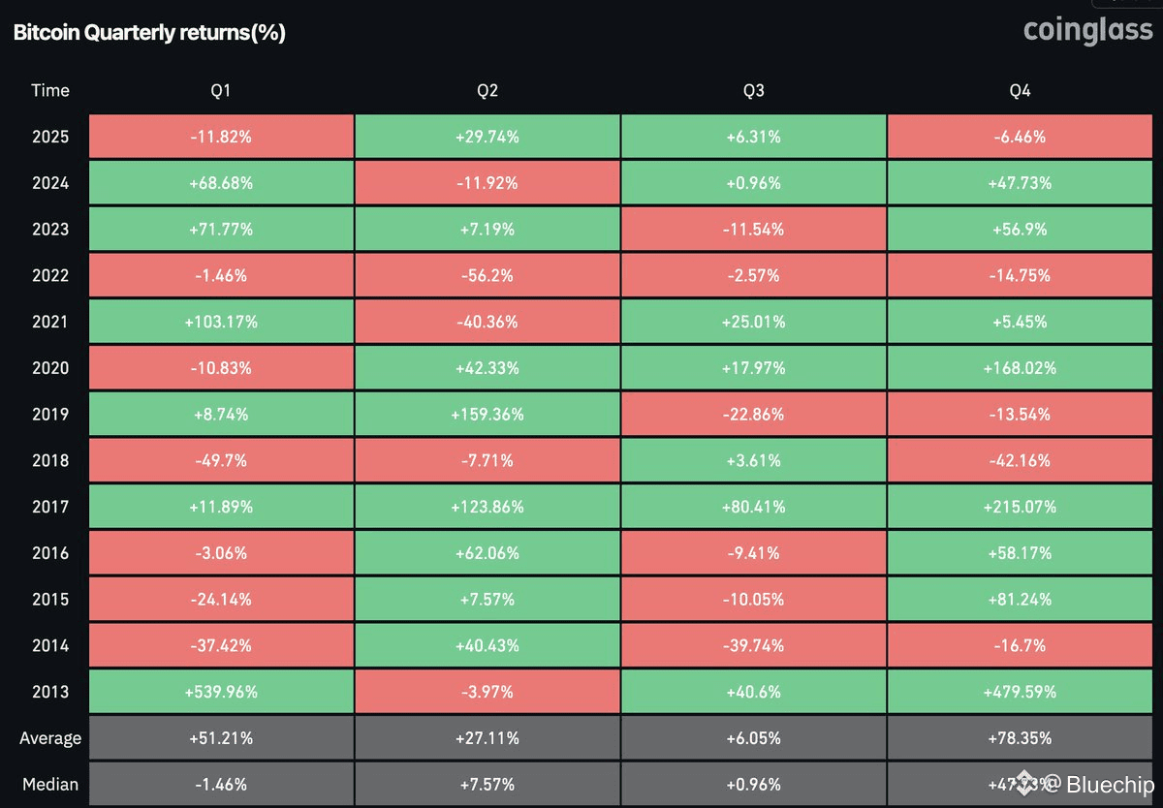Click the Average row label

[x=50, y=738]
